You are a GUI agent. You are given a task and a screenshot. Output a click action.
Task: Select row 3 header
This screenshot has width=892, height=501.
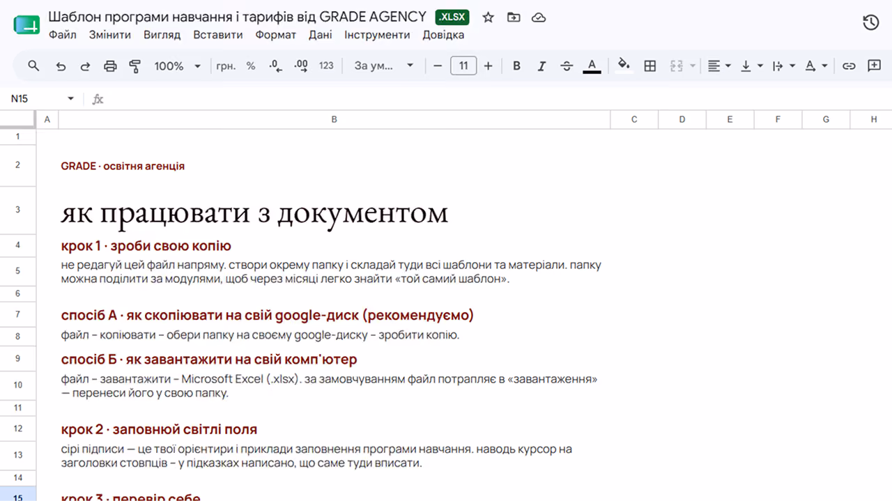tap(17, 210)
